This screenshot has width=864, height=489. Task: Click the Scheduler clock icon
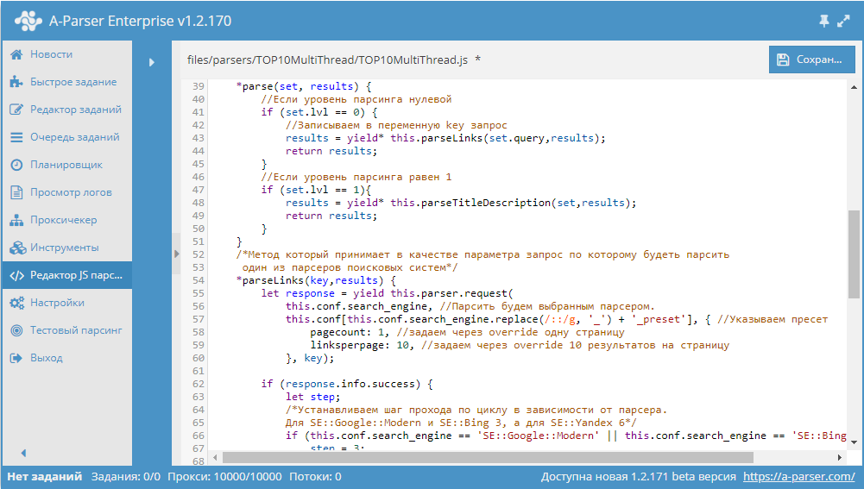click(16, 165)
